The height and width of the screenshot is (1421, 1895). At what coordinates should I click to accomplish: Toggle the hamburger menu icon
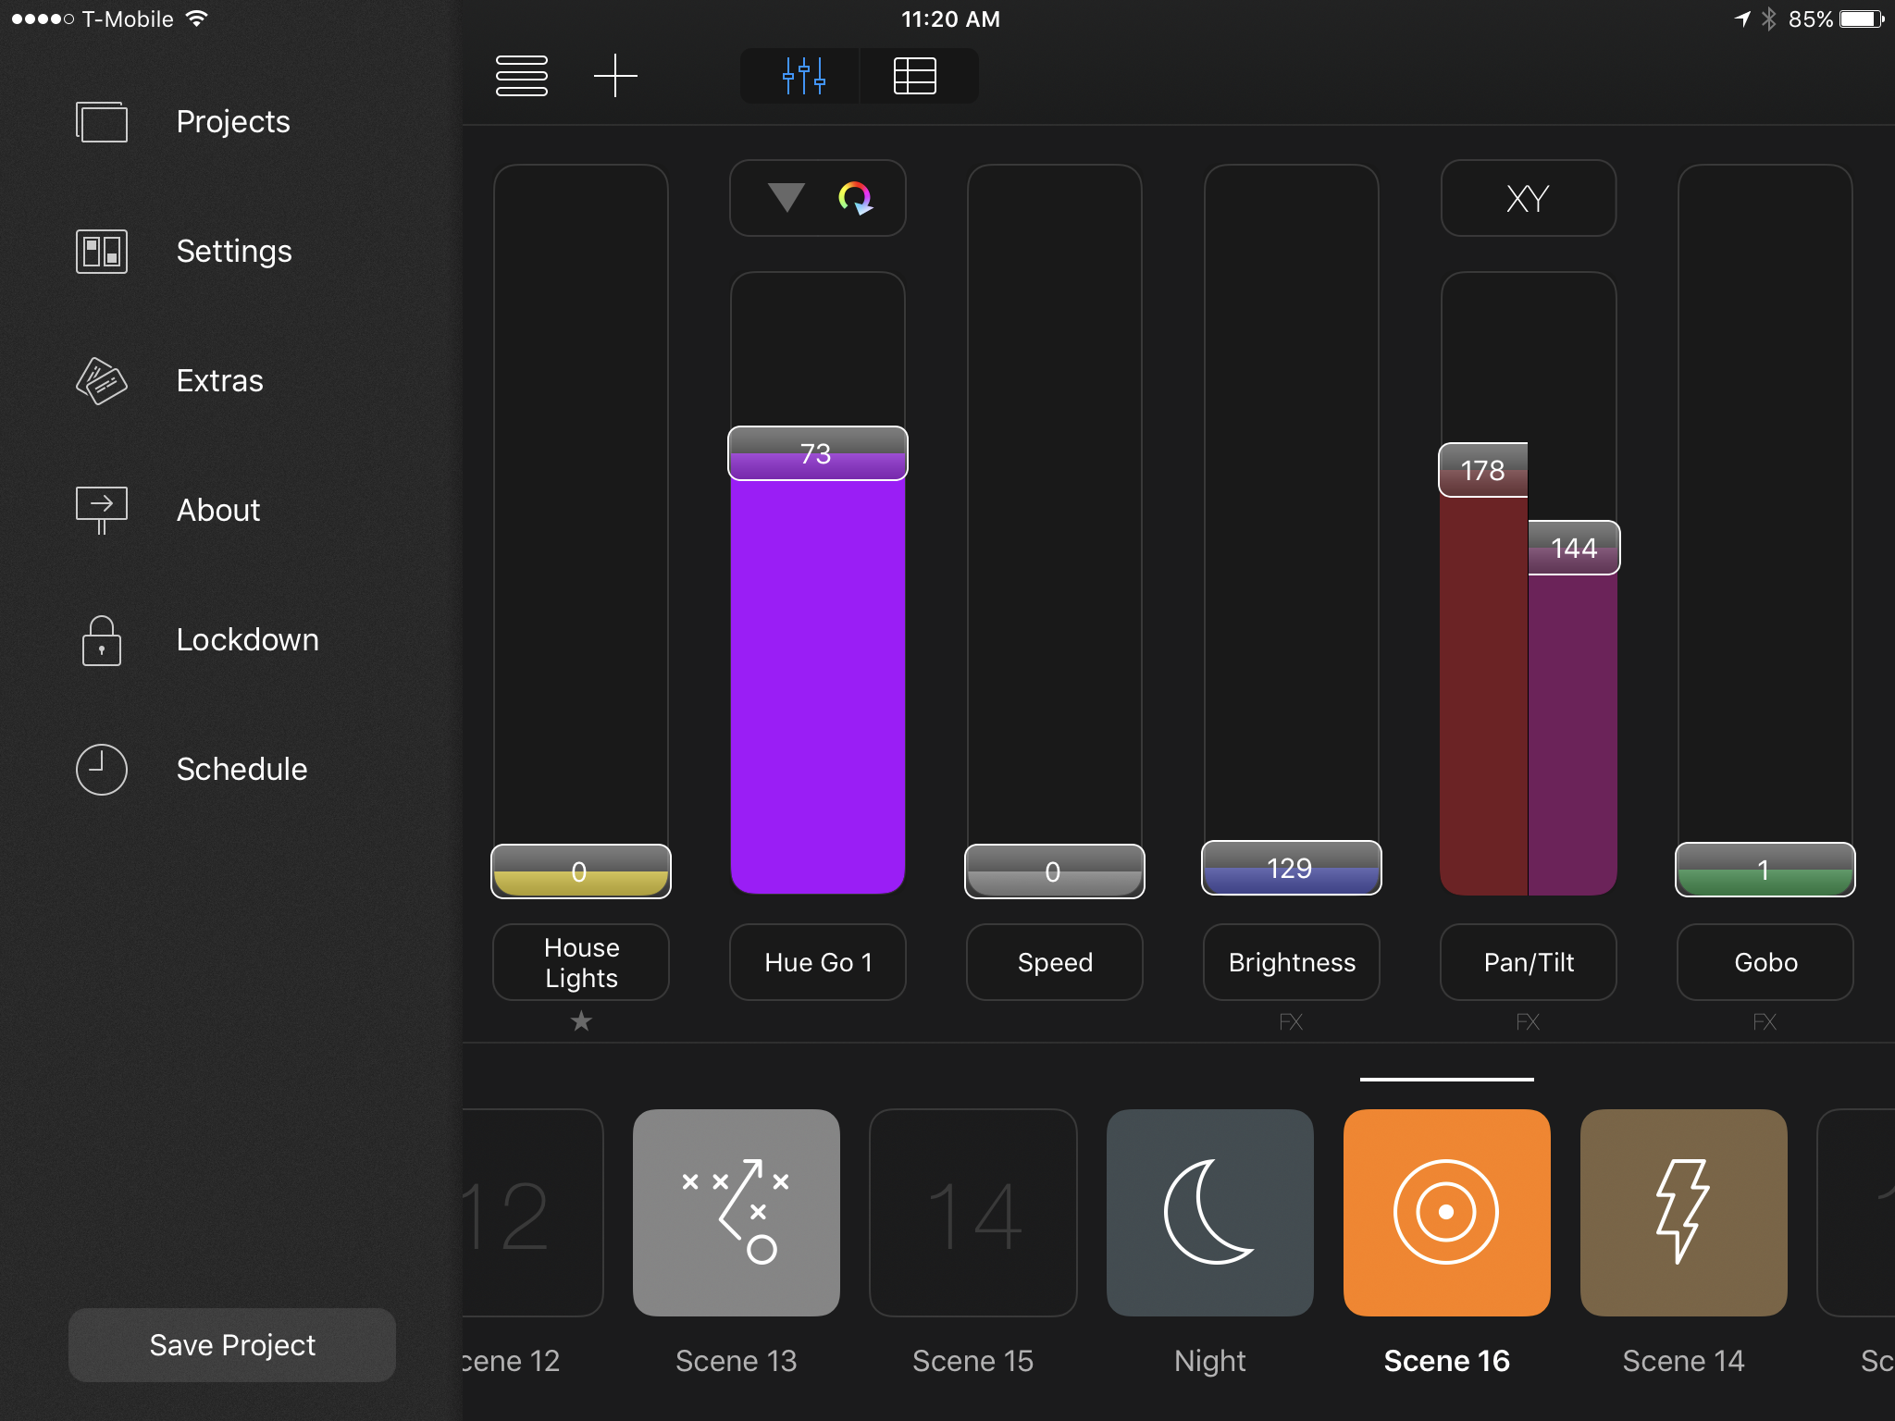click(x=522, y=76)
